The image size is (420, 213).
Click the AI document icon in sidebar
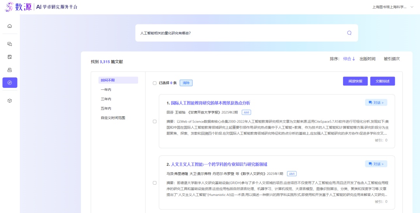10,57
